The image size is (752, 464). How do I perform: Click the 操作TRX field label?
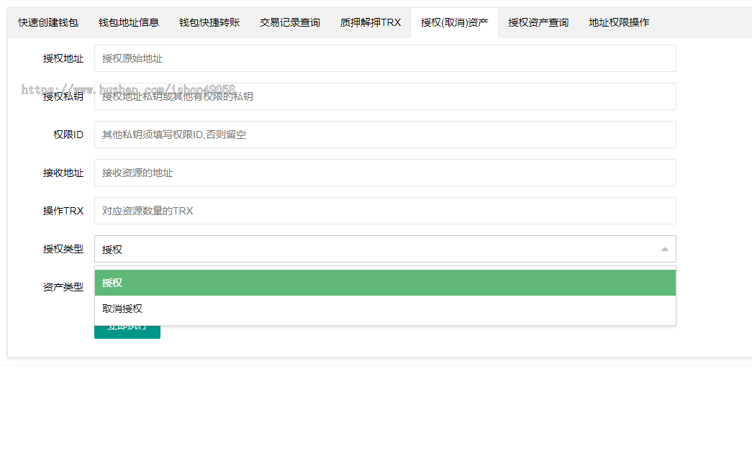63,211
